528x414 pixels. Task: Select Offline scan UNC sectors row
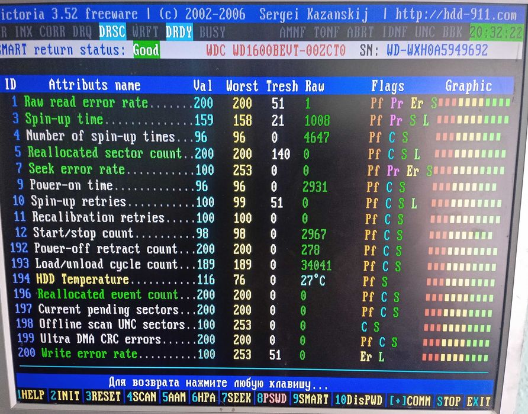pyautogui.click(x=253, y=325)
